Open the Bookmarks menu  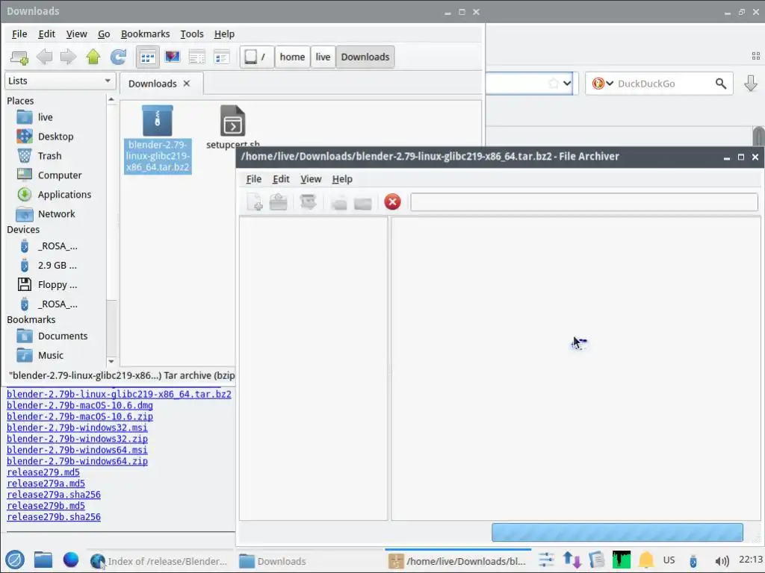pyautogui.click(x=146, y=34)
